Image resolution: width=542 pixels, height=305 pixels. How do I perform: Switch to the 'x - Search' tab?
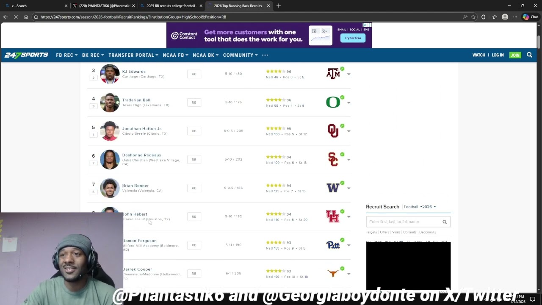[x=36, y=6]
